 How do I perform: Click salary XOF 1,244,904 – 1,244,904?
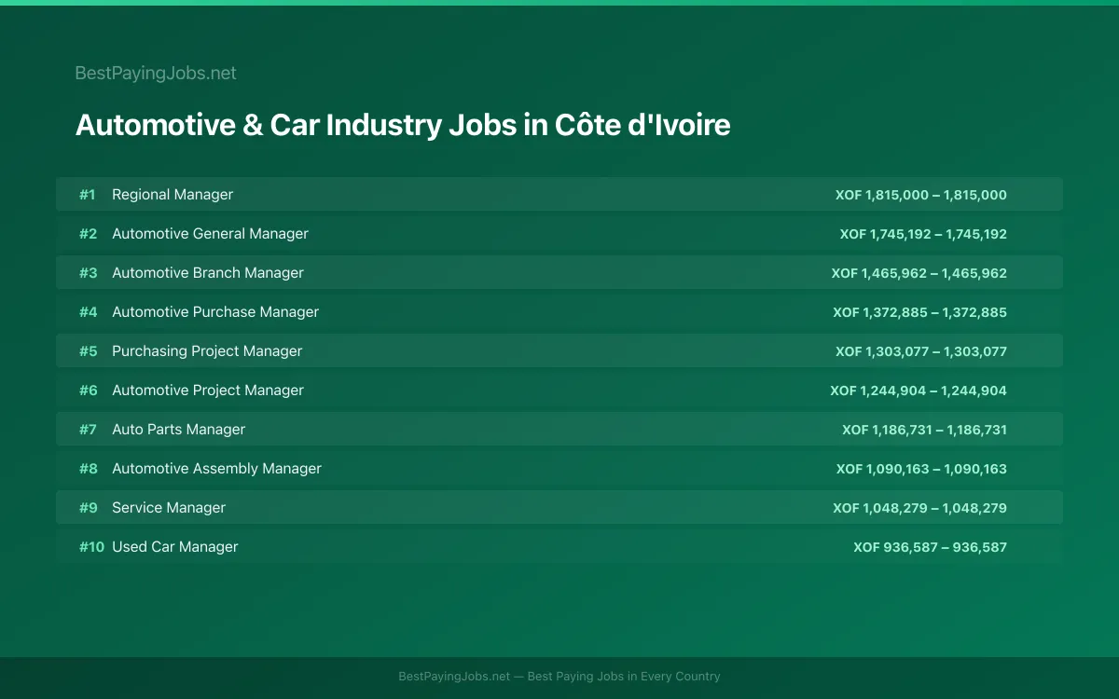tap(919, 391)
